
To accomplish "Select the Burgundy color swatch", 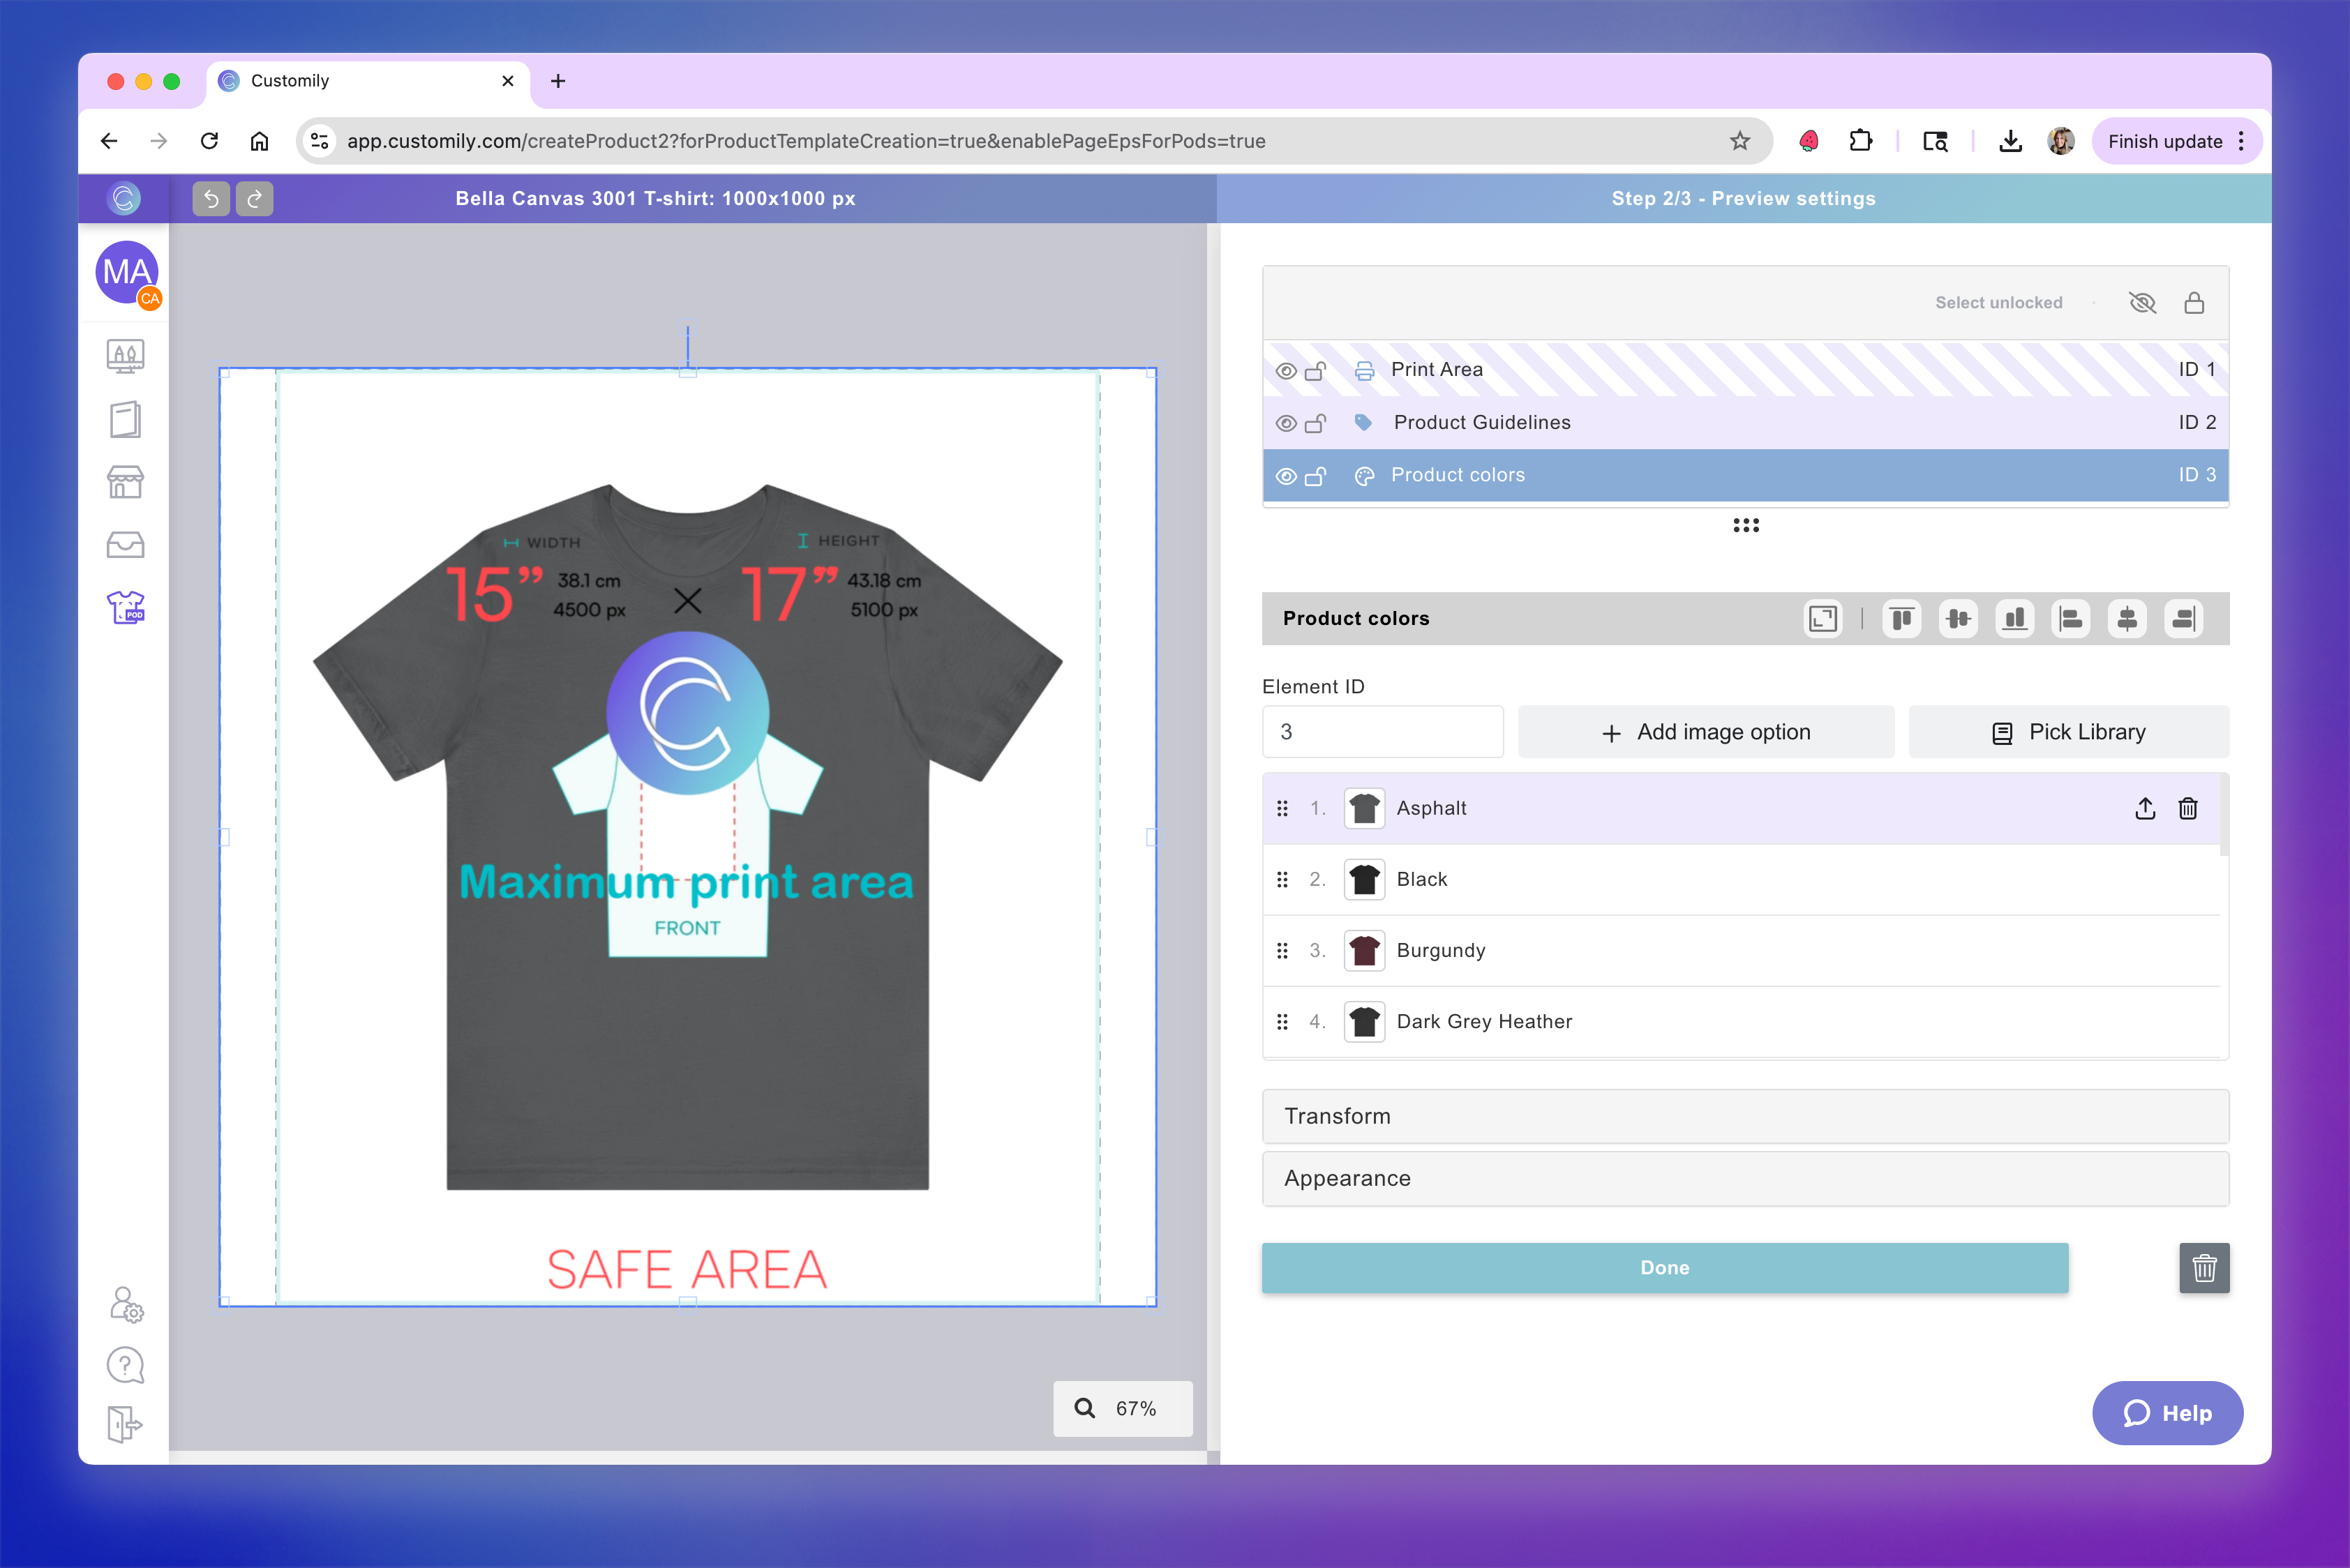I will (1363, 950).
